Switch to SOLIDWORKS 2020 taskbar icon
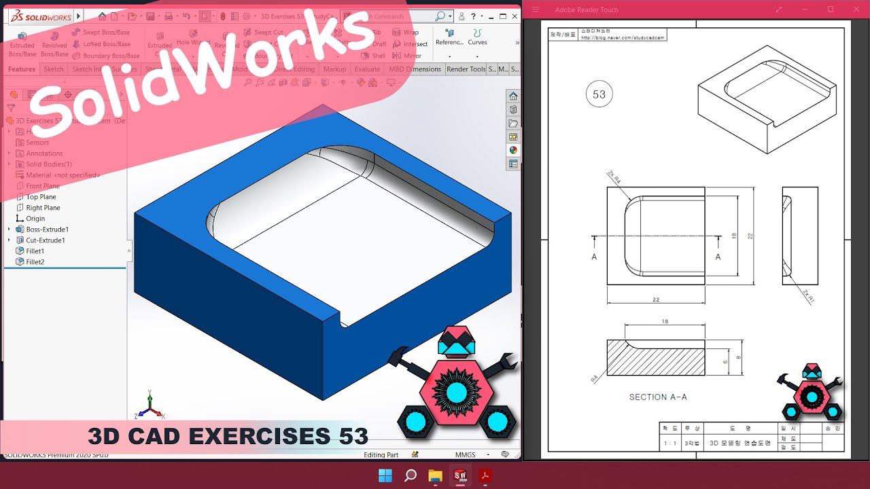This screenshot has width=870, height=489. 460,475
